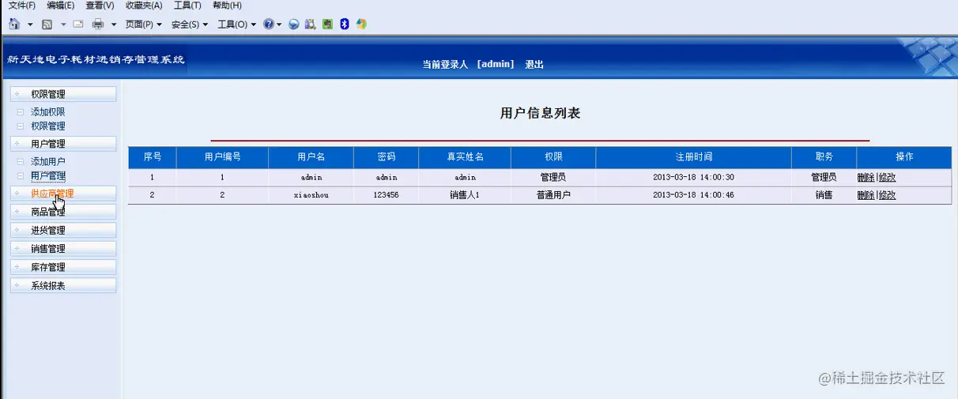Click the 操作 column header
Image resolution: width=958 pixels, height=399 pixels.
(904, 157)
